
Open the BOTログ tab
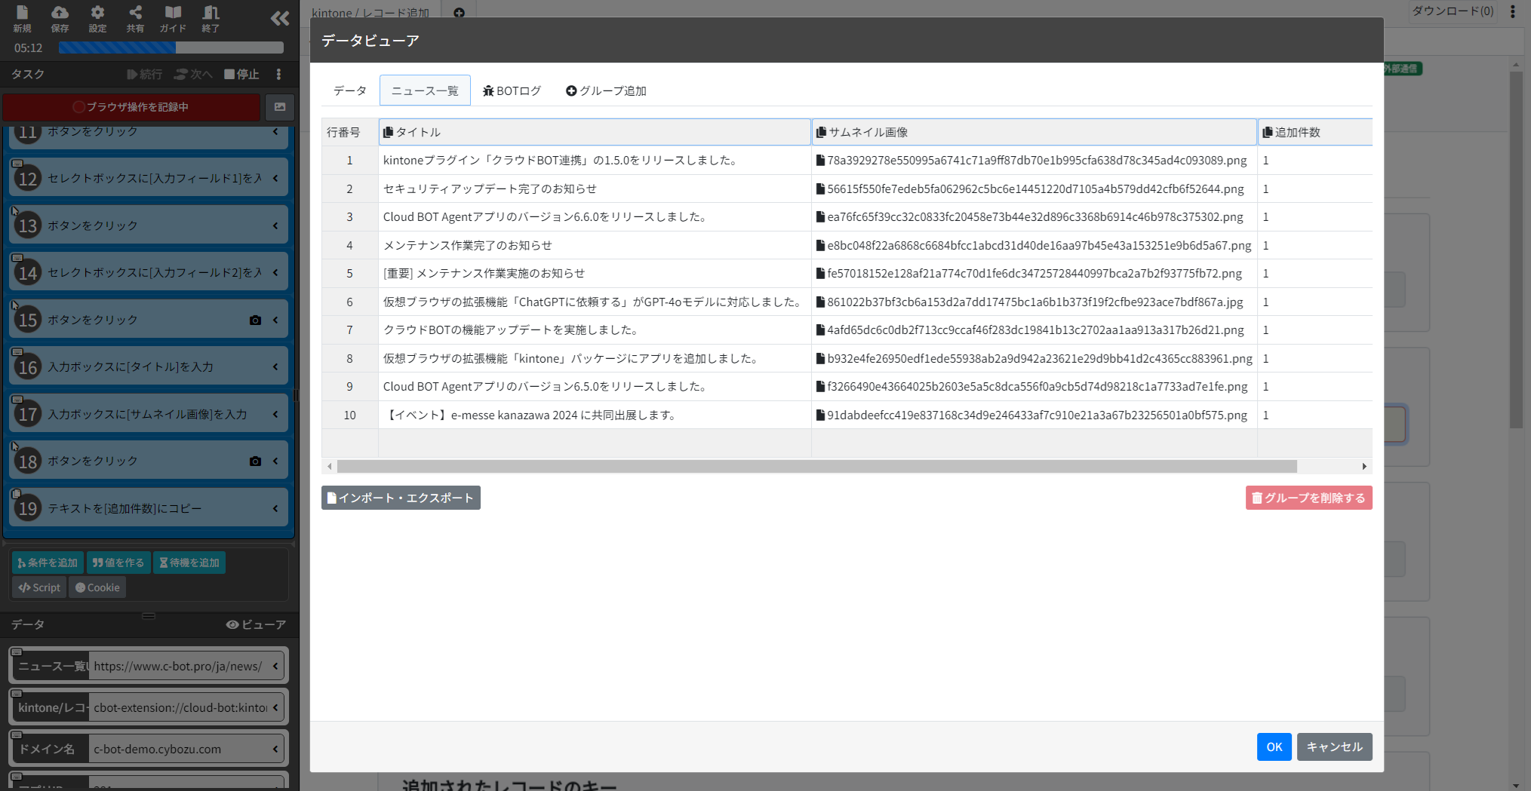click(512, 90)
